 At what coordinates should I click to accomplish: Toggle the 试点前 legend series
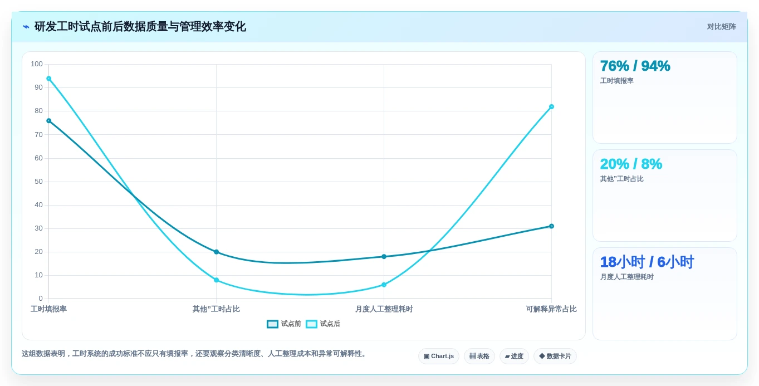point(284,324)
